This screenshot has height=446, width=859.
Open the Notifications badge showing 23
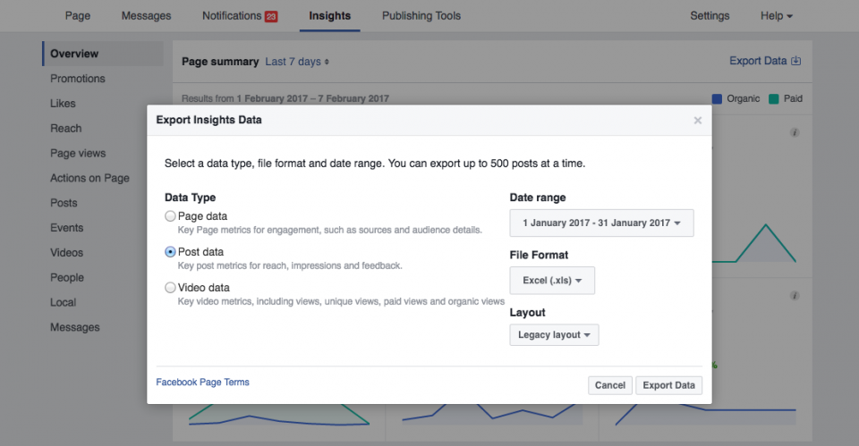point(271,16)
